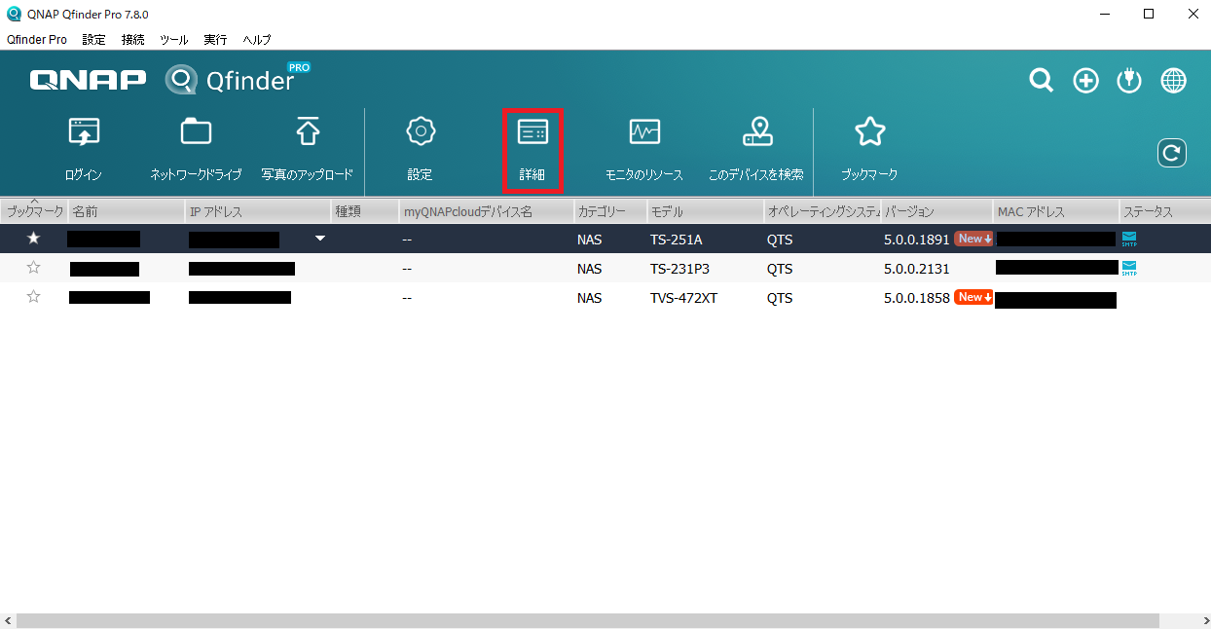Open the 接続 menu
The image size is (1211, 629).
(133, 40)
